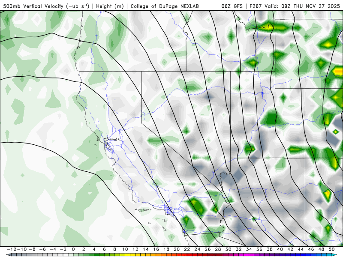
Task: Click the '-2' colorbar scale label
Action: pyautogui.click(x=63, y=249)
